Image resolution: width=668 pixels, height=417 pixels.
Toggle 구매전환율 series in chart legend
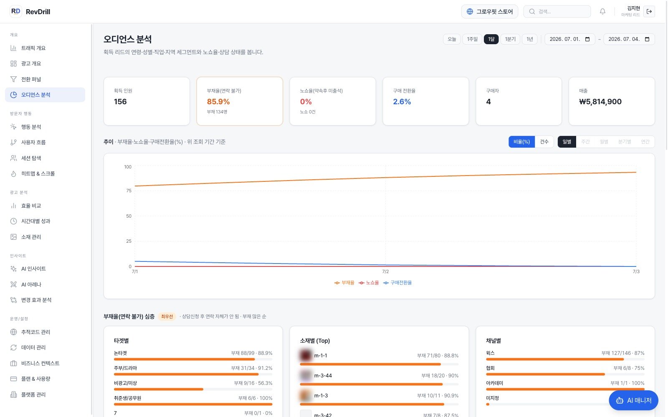click(397, 283)
